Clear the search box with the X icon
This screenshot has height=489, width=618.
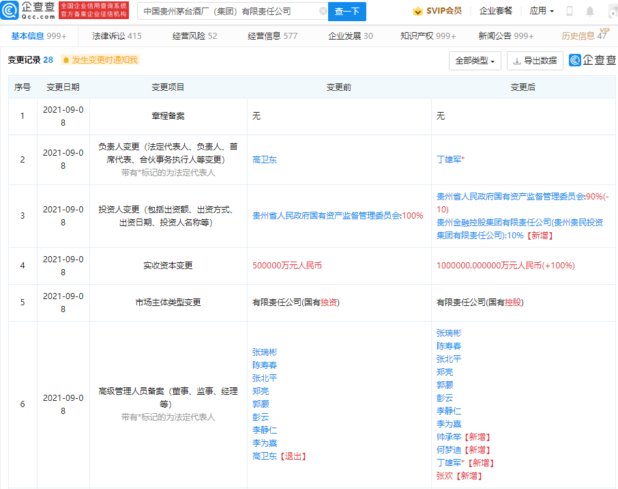[323, 11]
